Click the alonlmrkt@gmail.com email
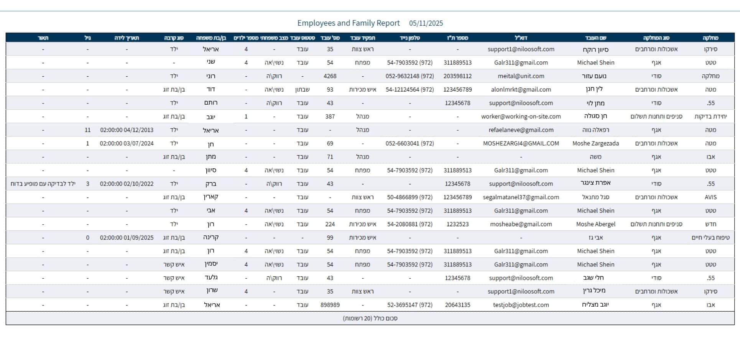Screen dimensions: 740x345 521,89
